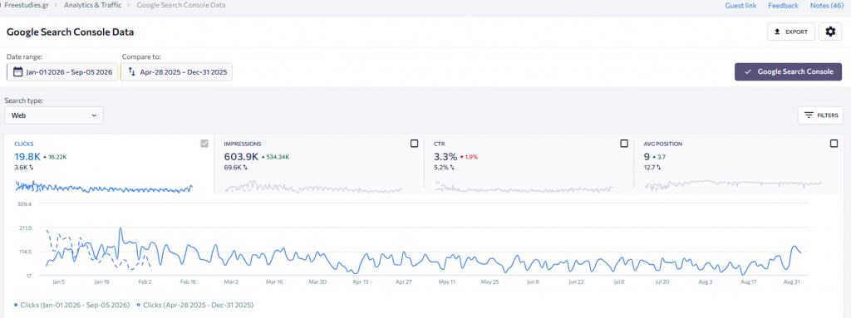Click the Filters button
This screenshot has width=851, height=318.
point(820,115)
